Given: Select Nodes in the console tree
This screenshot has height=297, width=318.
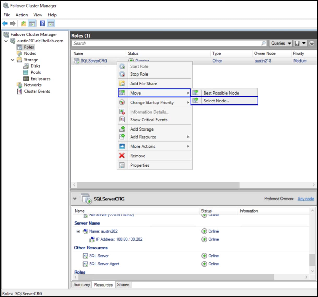Looking at the screenshot, I should pyautogui.click(x=30, y=53).
